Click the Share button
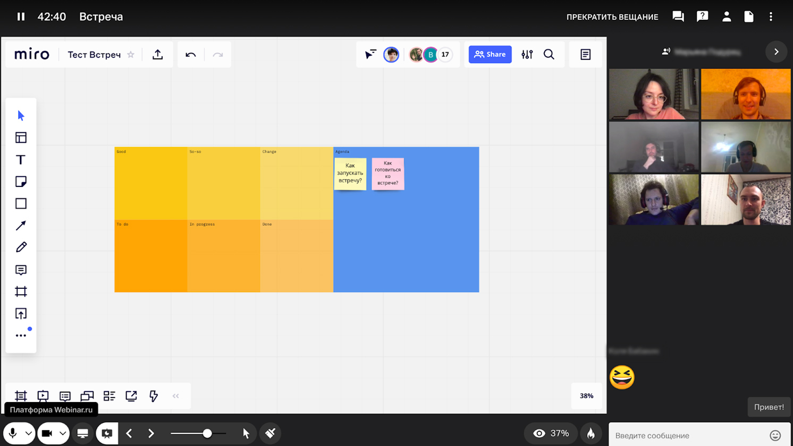 (x=490, y=54)
